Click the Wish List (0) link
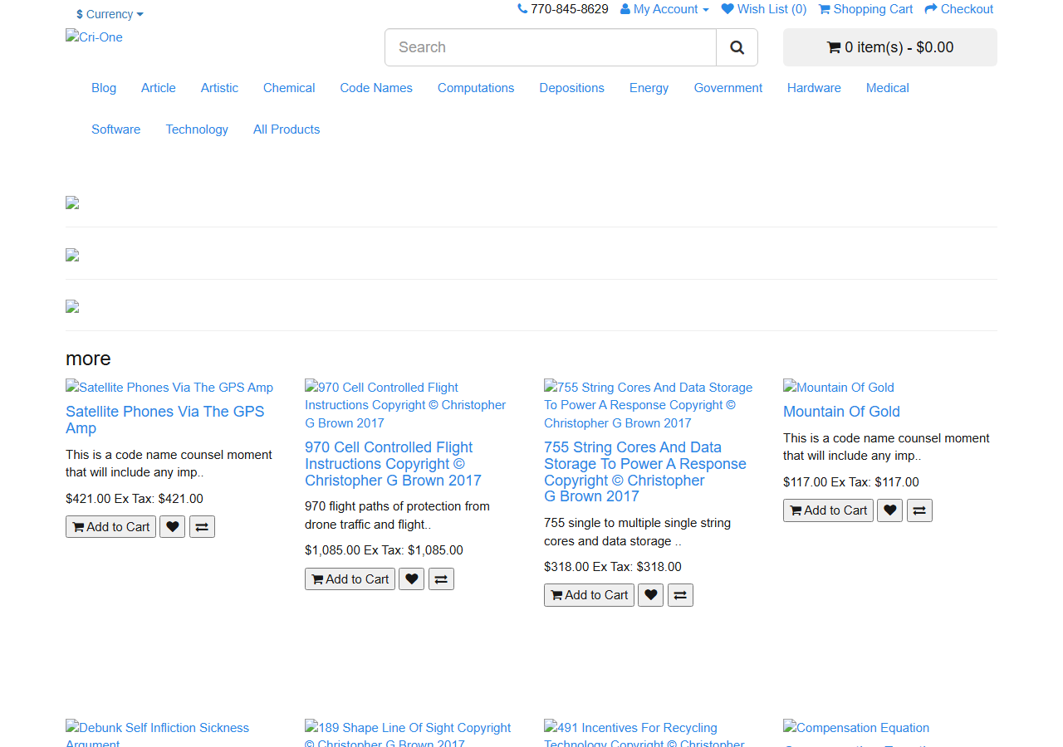This screenshot has width=1063, height=747. click(x=764, y=9)
